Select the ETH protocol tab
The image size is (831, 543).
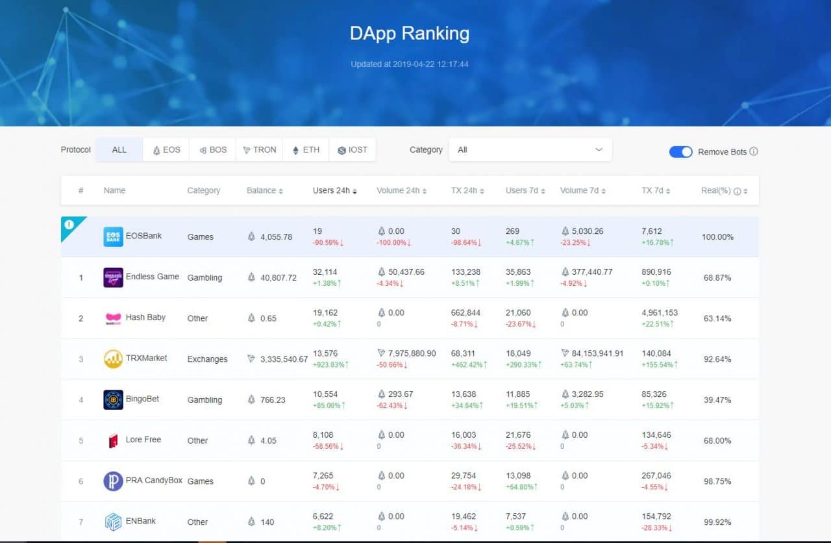306,149
